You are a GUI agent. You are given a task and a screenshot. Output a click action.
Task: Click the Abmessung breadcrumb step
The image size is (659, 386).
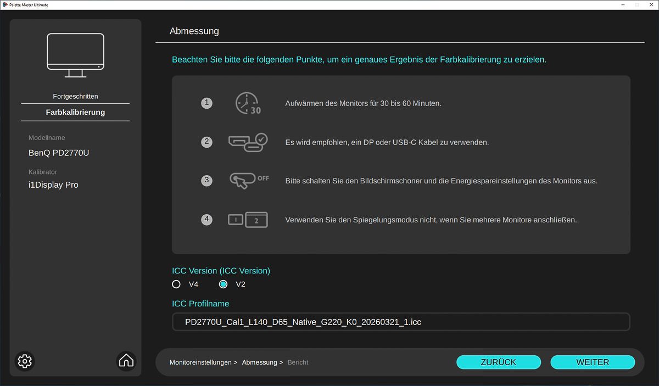click(x=260, y=362)
